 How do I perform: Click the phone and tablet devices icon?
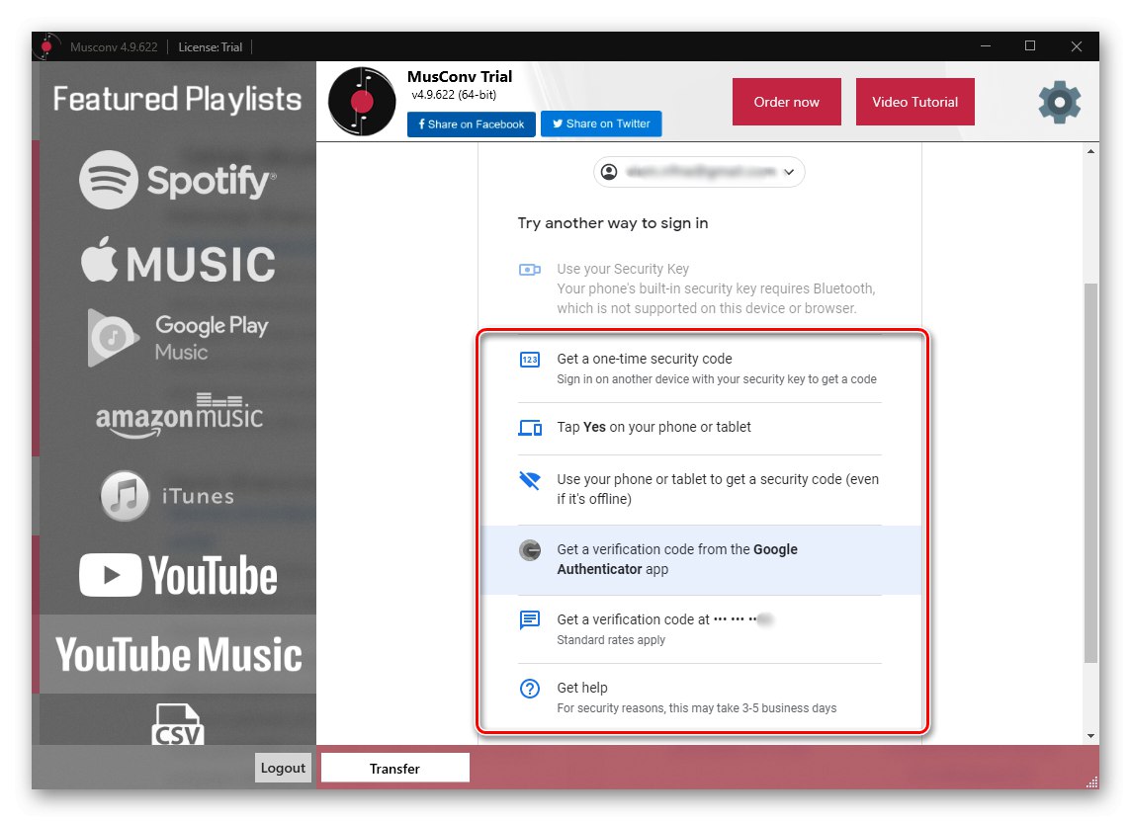point(530,428)
